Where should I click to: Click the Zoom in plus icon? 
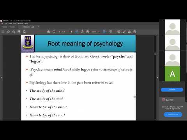coord(88,32)
